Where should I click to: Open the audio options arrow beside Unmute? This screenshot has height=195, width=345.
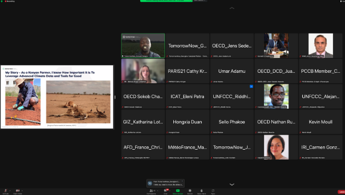pyautogui.click(x=10, y=190)
